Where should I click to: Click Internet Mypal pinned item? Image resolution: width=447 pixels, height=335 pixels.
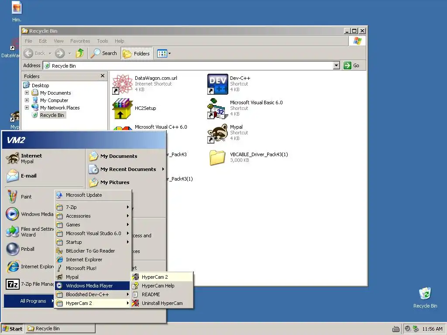pos(45,158)
